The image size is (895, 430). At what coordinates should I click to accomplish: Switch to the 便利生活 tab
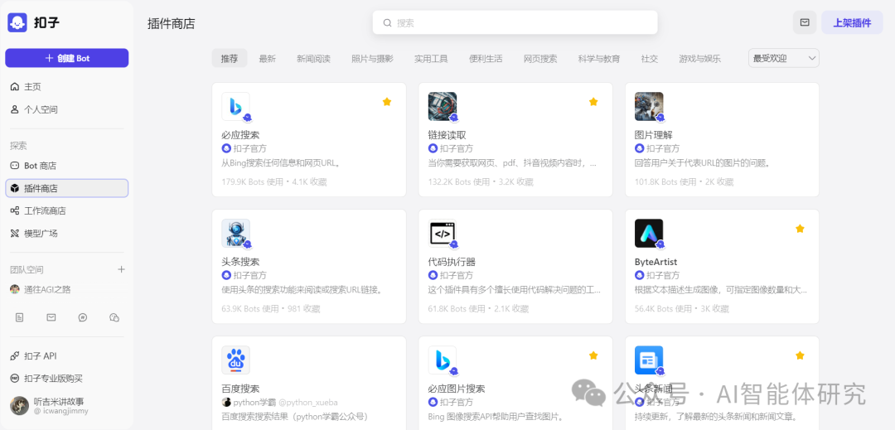(486, 58)
